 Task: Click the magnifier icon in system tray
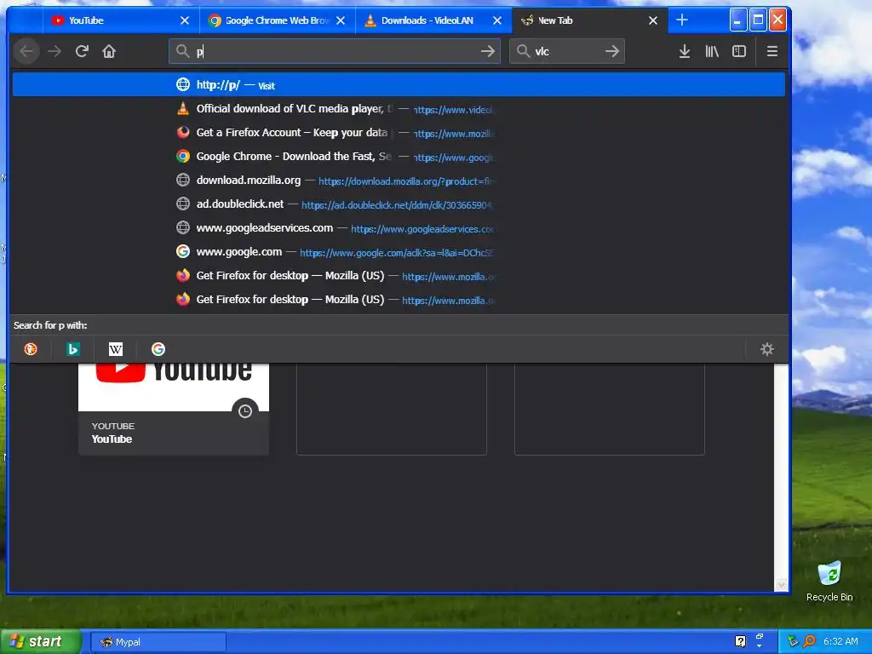809,641
